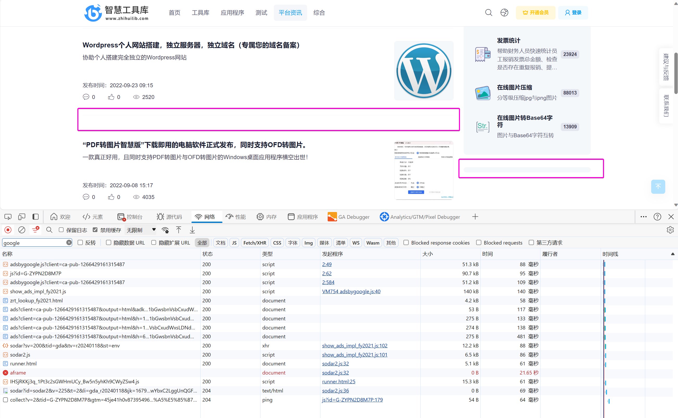Viewport: 678px width, 418px height.
Task: Check the 反转 checkbox
Action: coord(80,242)
